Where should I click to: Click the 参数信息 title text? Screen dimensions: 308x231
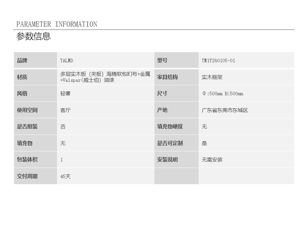pyautogui.click(x=34, y=36)
